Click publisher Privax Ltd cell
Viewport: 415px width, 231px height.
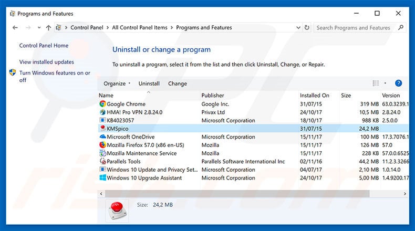213,112
